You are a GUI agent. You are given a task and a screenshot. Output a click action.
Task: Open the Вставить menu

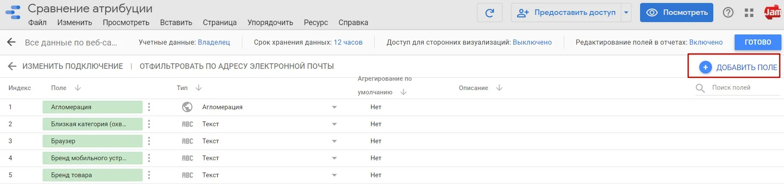[x=176, y=23]
